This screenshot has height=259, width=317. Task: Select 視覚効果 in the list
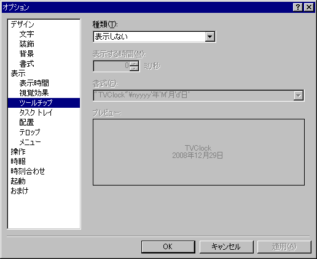[34, 93]
